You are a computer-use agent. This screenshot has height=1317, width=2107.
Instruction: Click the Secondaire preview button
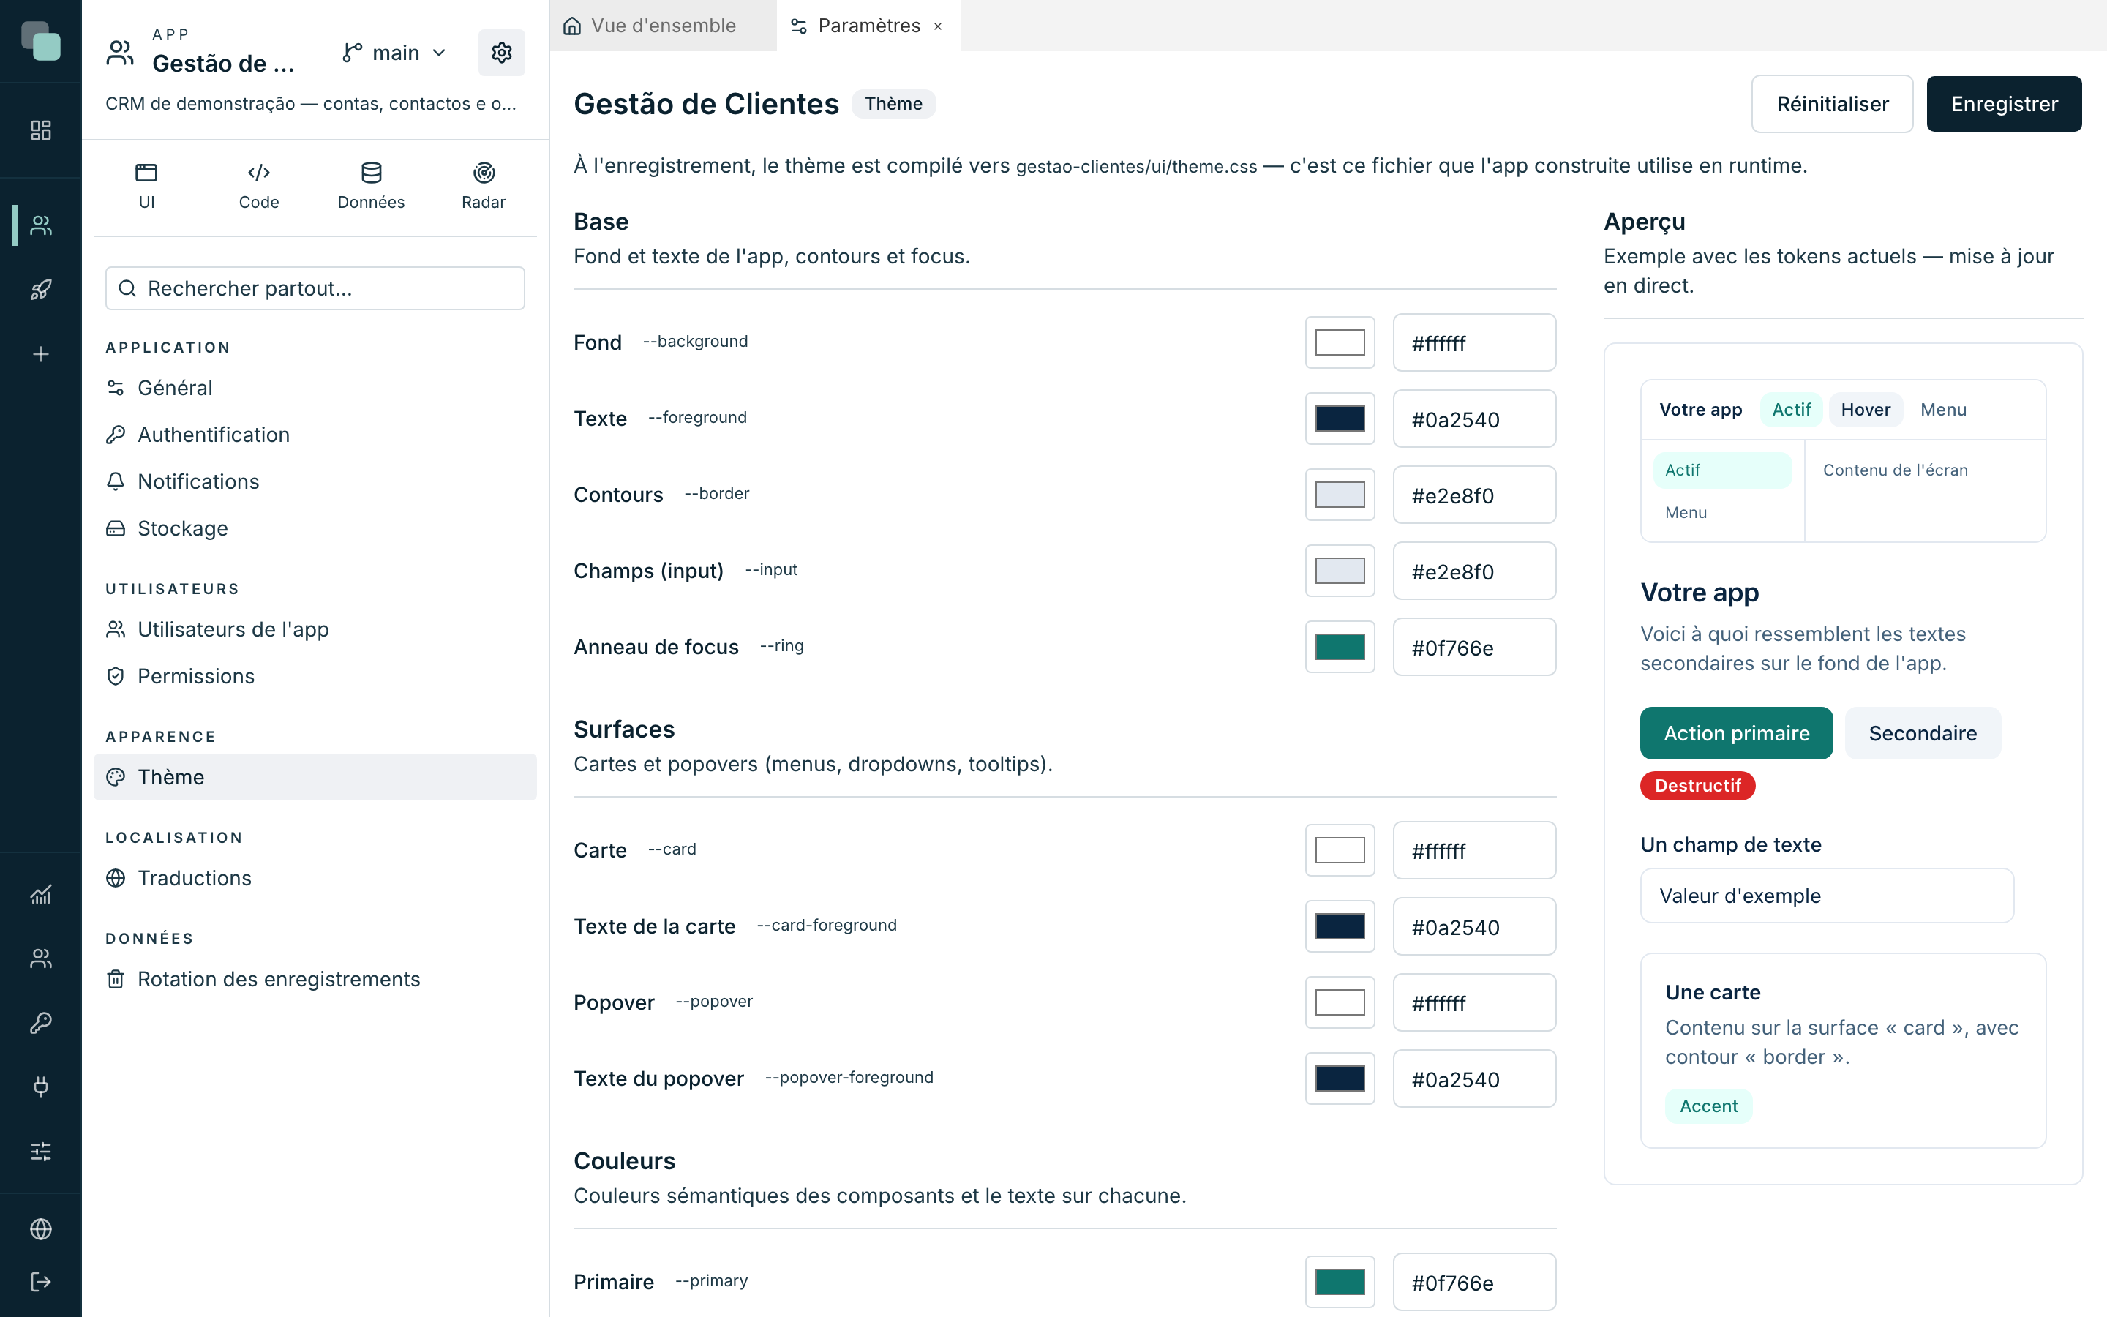point(1923,733)
